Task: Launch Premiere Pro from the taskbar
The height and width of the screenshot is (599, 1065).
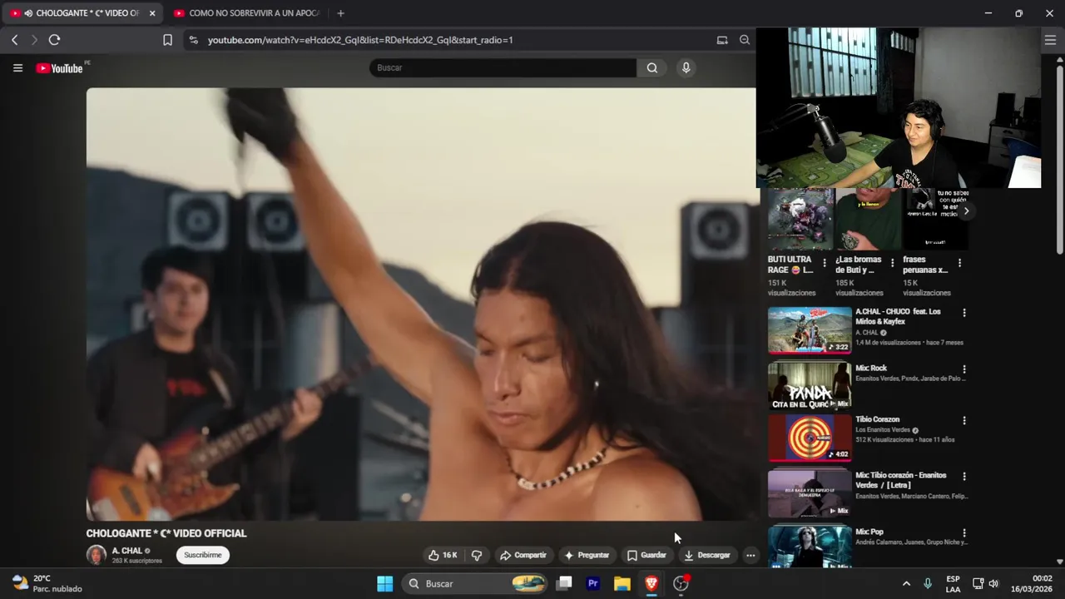Action: click(x=593, y=584)
